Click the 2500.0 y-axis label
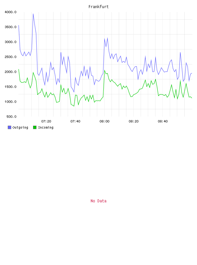Viewport: 197px width, 265px height. 10,57
